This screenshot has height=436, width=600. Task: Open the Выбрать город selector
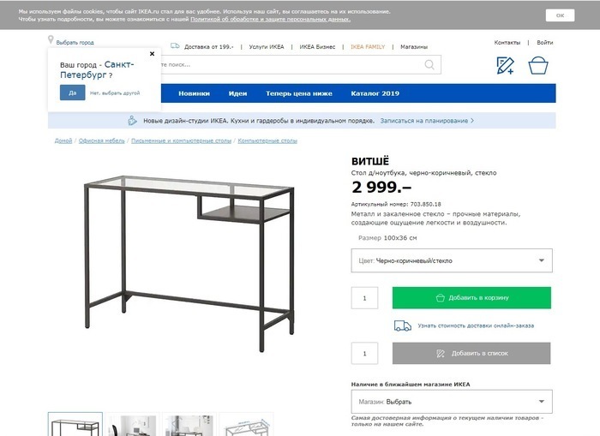coord(75,43)
